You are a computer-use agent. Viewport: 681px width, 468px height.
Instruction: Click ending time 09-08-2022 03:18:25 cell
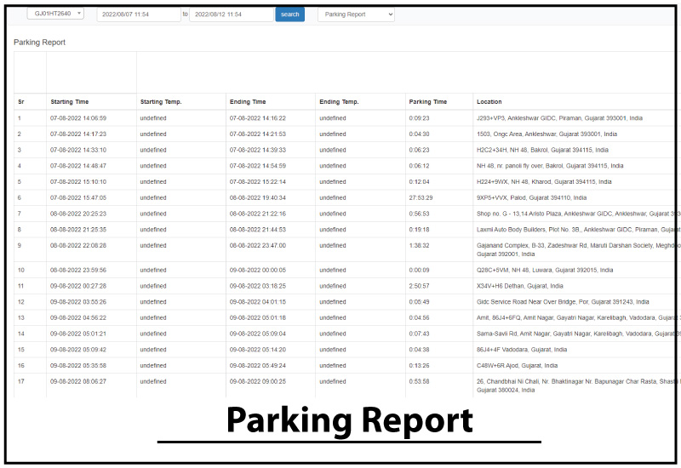(258, 286)
